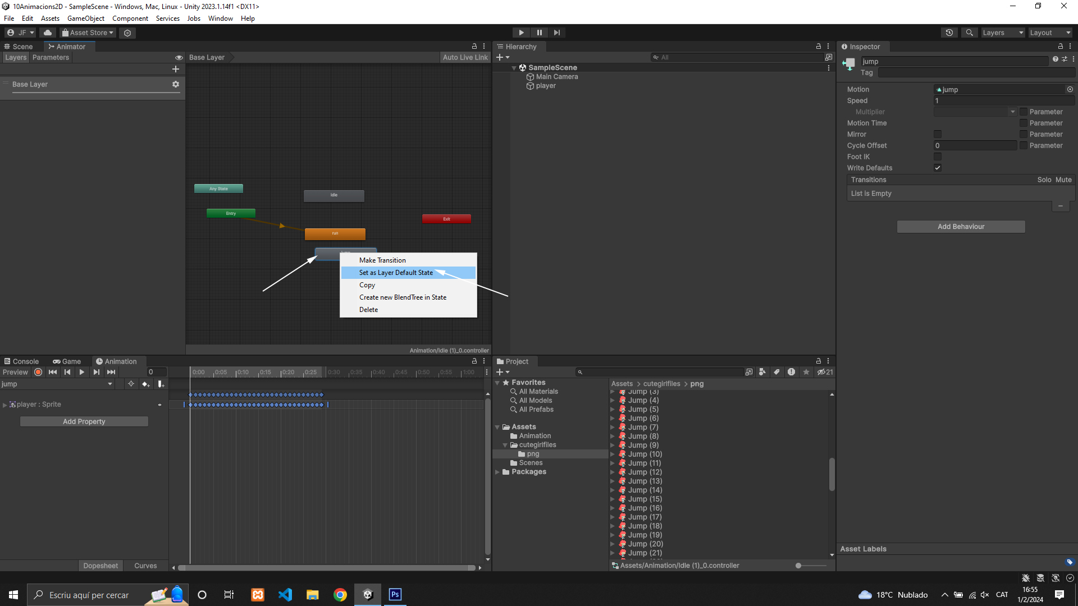Toggle the Mirror checkbox
Screen dimensions: 1078x606
click(937, 134)
